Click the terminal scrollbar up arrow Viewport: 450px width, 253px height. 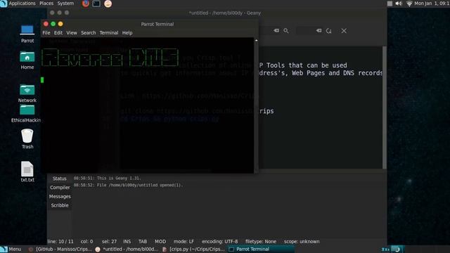pyautogui.click(x=256, y=41)
